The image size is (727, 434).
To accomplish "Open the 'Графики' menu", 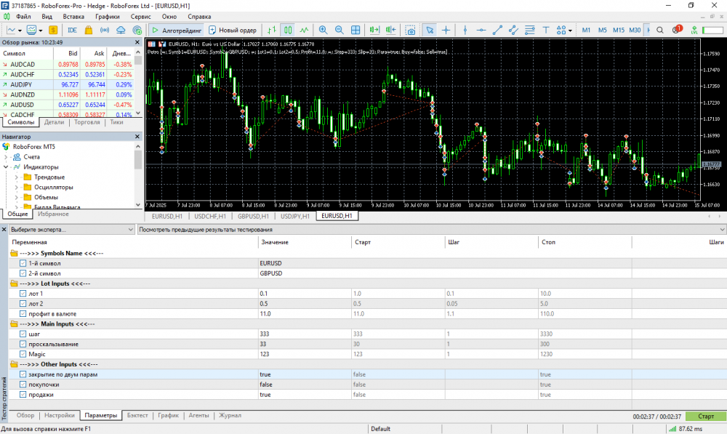I will pyautogui.click(x=107, y=16).
